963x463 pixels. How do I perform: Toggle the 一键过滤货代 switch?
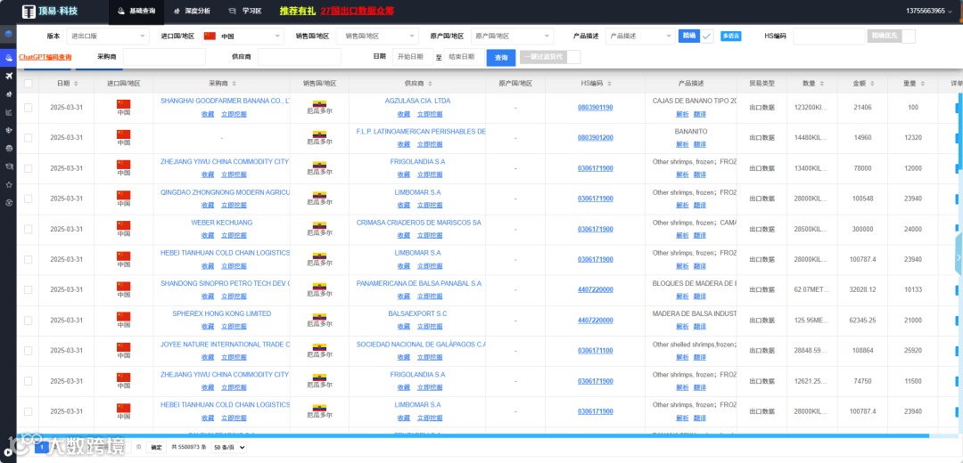(x=549, y=57)
